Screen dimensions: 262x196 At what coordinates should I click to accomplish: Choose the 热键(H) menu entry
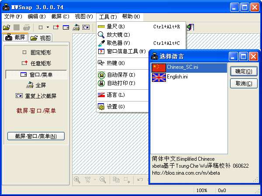(123, 63)
